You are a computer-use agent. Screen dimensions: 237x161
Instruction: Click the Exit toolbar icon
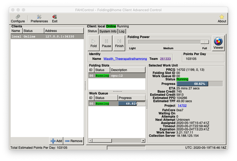55,19
